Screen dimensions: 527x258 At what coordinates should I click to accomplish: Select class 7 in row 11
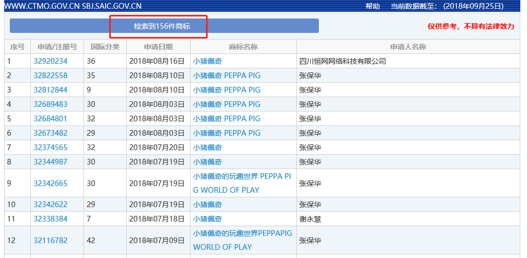point(89,219)
